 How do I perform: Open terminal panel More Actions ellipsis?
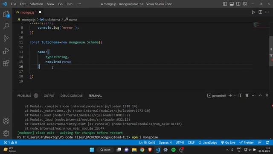click(254, 95)
